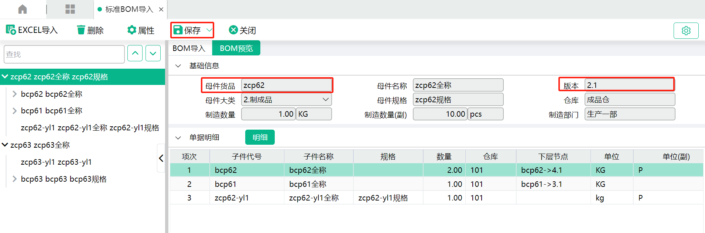
Task: Collapse the zcp63 tree node
Action: click(5, 145)
